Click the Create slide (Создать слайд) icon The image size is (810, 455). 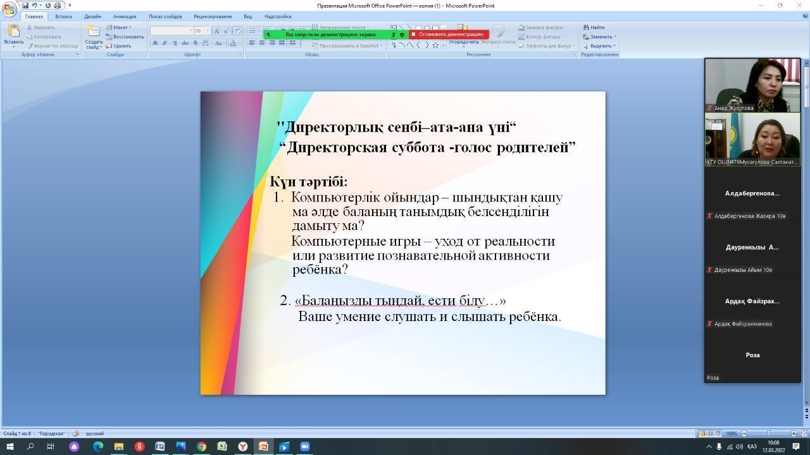pyautogui.click(x=94, y=33)
